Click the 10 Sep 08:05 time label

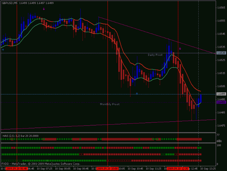tap(63, 169)
